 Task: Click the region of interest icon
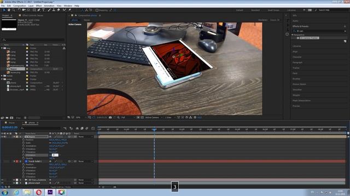(x=138, y=118)
